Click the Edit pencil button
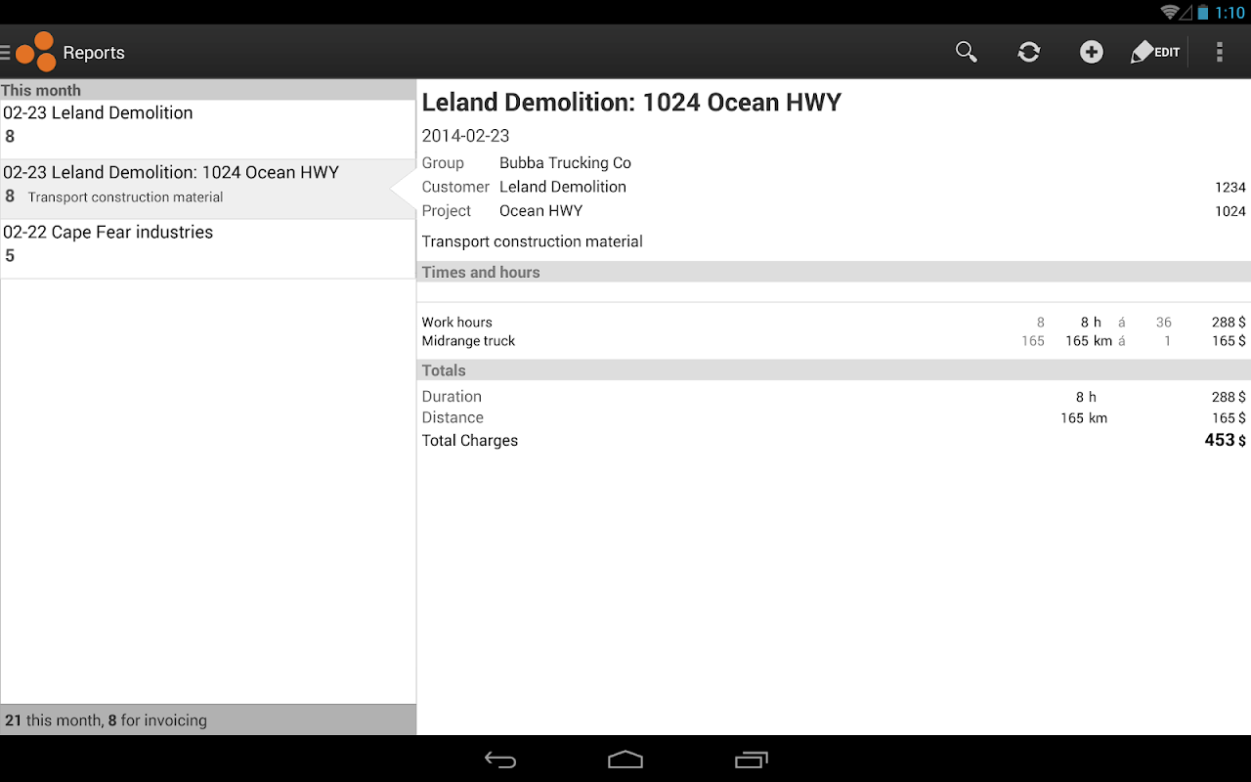 [x=1155, y=52]
